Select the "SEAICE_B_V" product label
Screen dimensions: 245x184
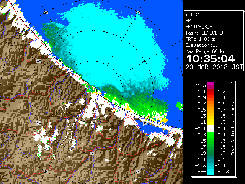point(199,27)
